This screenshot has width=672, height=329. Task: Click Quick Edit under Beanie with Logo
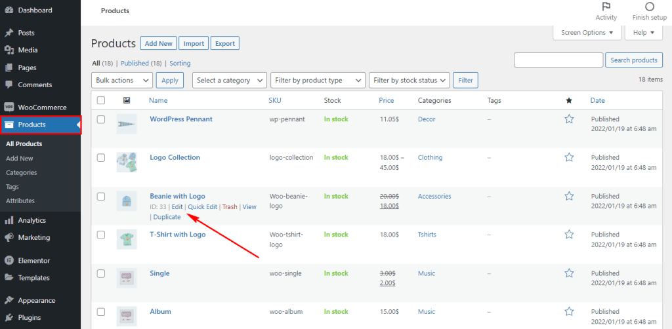coord(203,206)
